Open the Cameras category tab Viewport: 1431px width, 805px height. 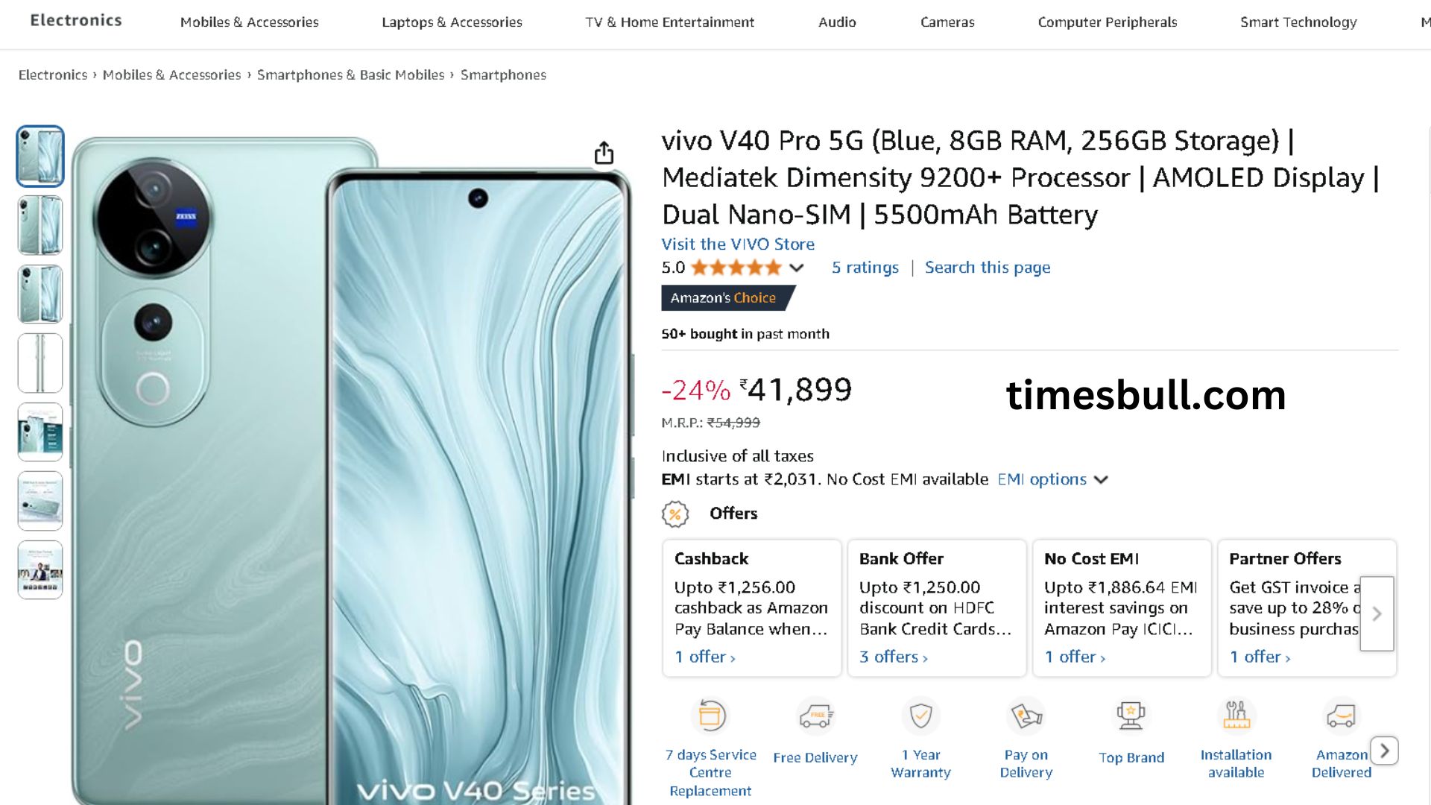pos(947,22)
